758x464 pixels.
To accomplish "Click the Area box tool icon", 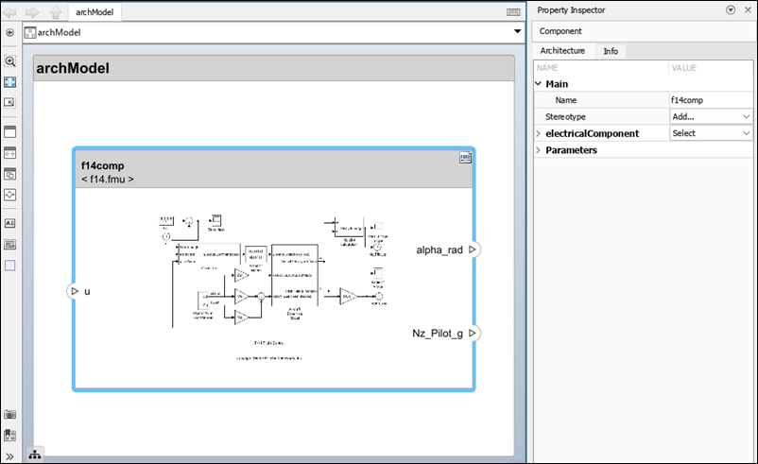I will tap(10, 266).
